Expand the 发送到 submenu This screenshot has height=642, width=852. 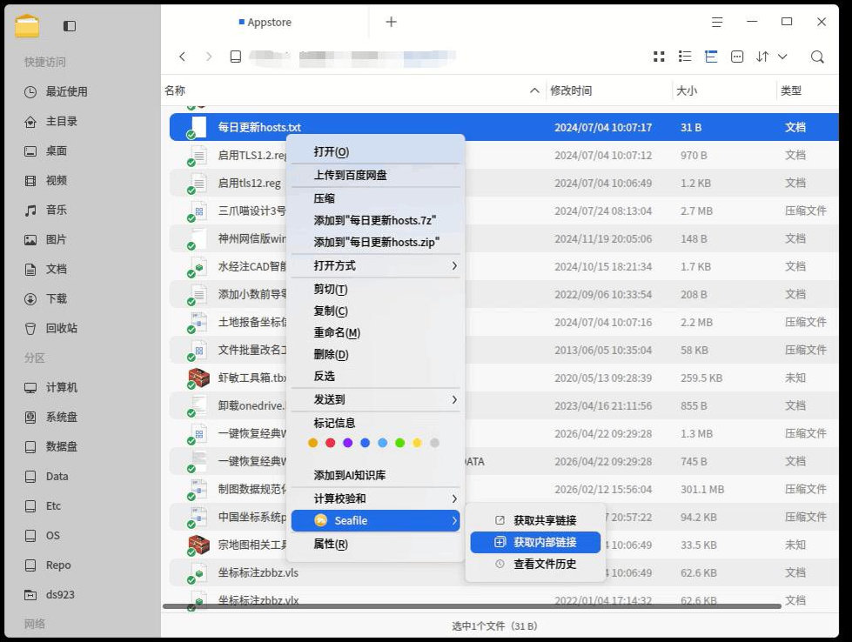[x=375, y=400]
